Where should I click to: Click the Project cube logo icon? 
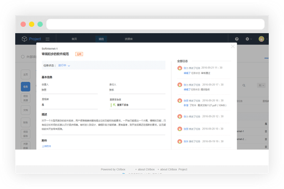(x=24, y=39)
